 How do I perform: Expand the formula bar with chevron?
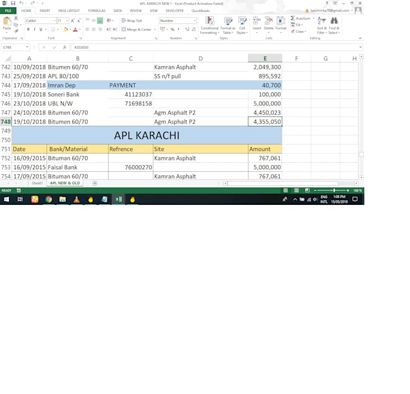361,47
